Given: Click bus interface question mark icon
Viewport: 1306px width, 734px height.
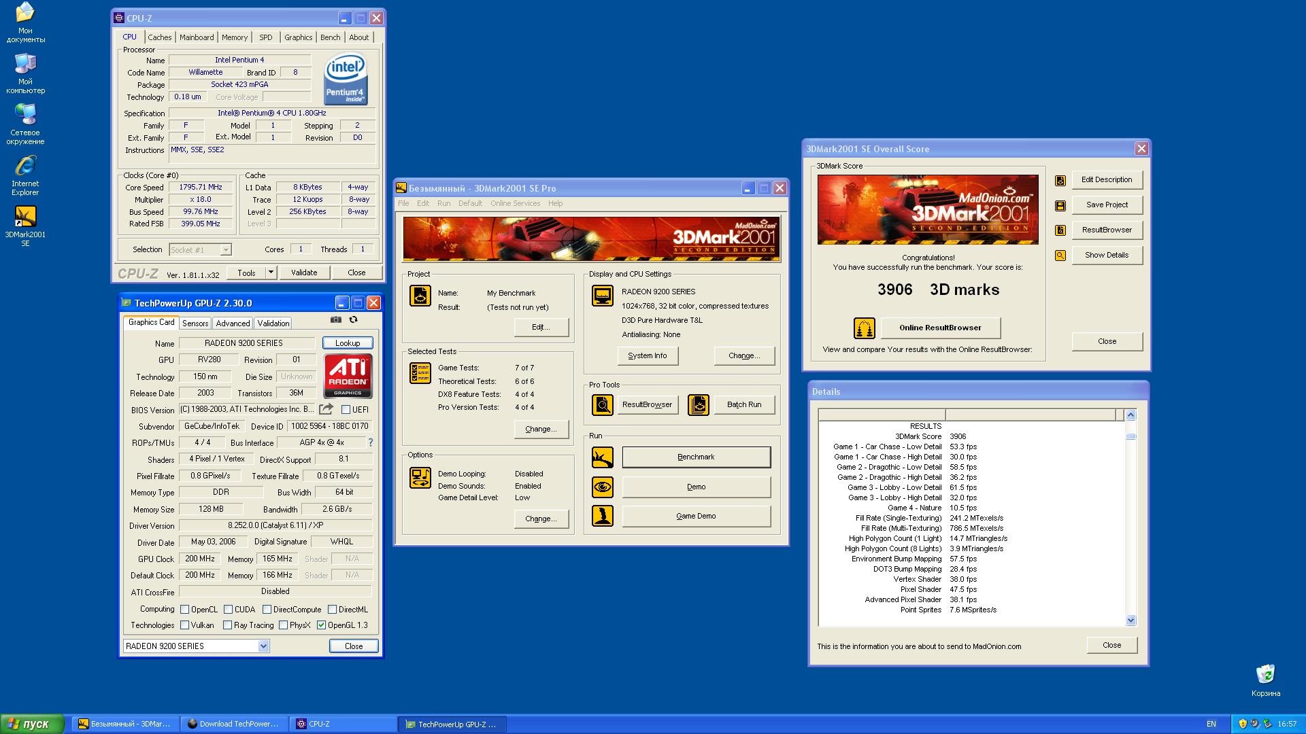Looking at the screenshot, I should tap(371, 442).
